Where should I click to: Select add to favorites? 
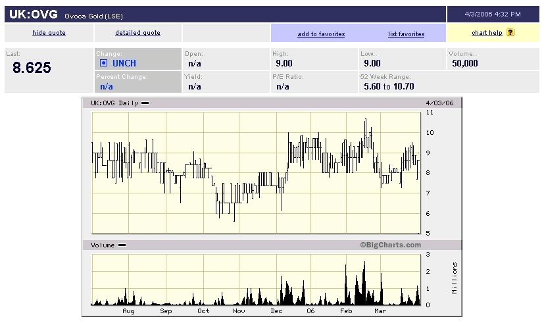point(321,34)
